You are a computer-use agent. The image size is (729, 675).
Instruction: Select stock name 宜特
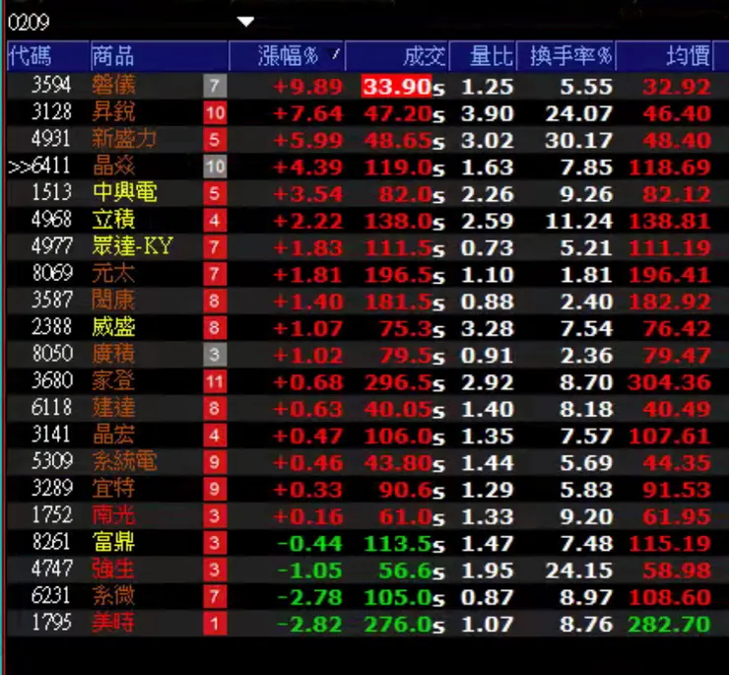click(x=113, y=489)
